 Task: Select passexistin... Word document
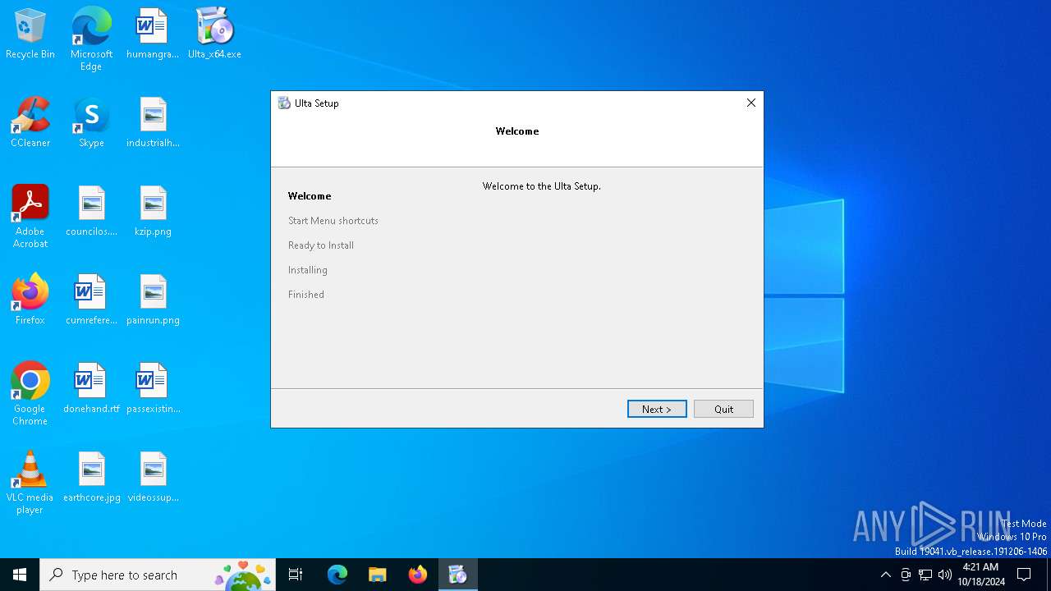153,389
